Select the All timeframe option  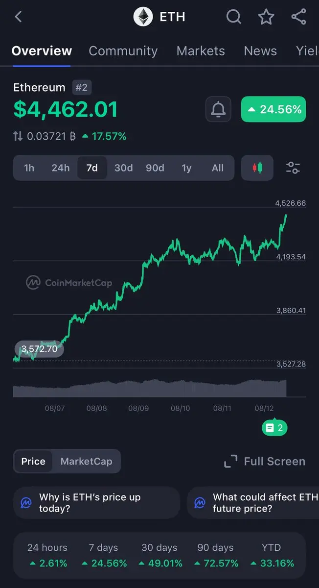point(218,168)
